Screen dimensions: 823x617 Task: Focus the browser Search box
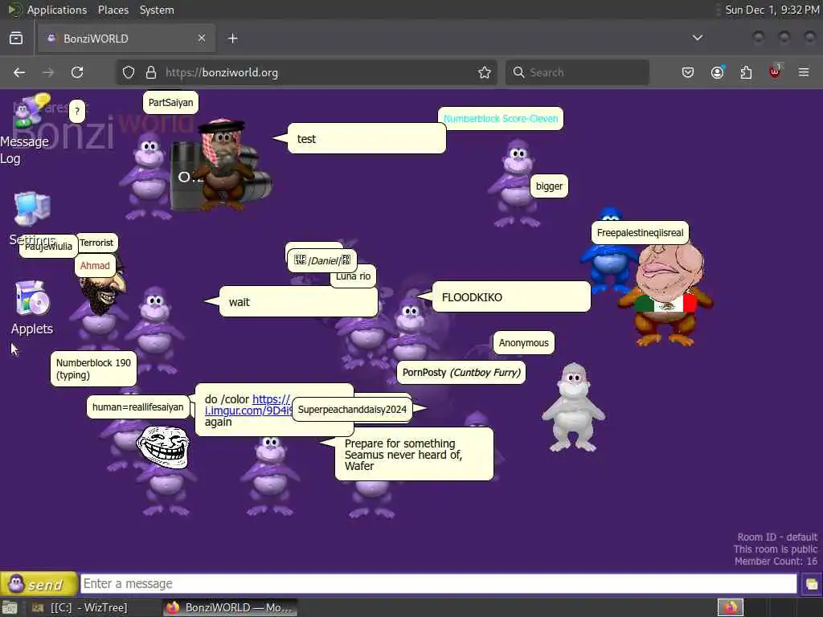point(577,72)
